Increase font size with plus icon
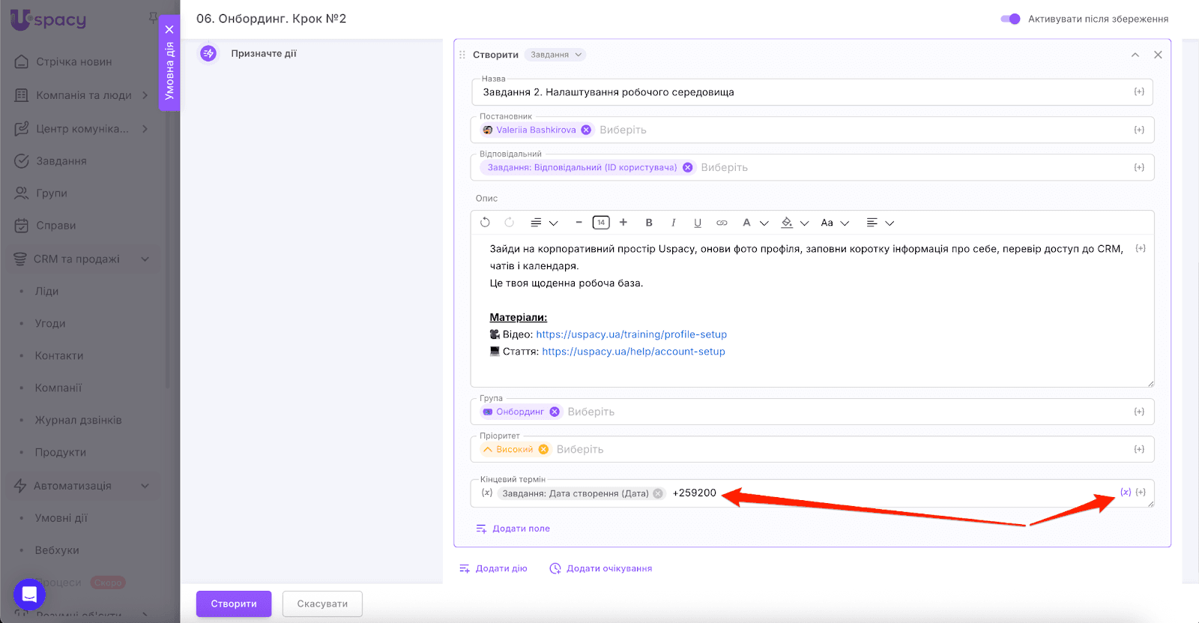This screenshot has height=623, width=1199. (x=623, y=223)
